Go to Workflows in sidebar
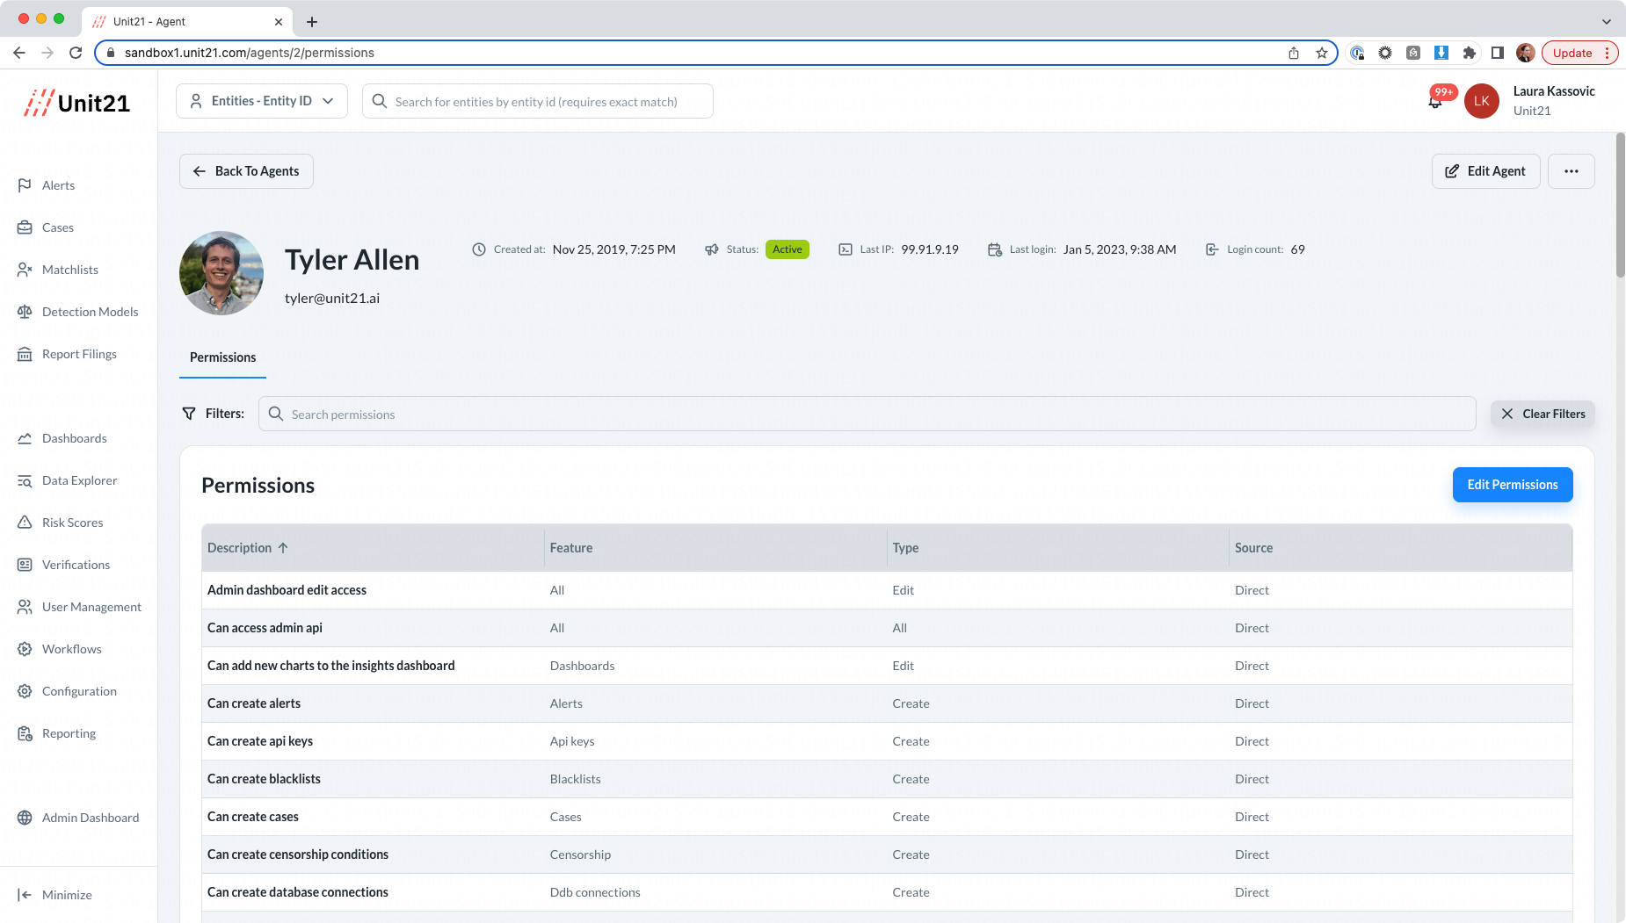This screenshot has width=1626, height=923. pos(59,649)
